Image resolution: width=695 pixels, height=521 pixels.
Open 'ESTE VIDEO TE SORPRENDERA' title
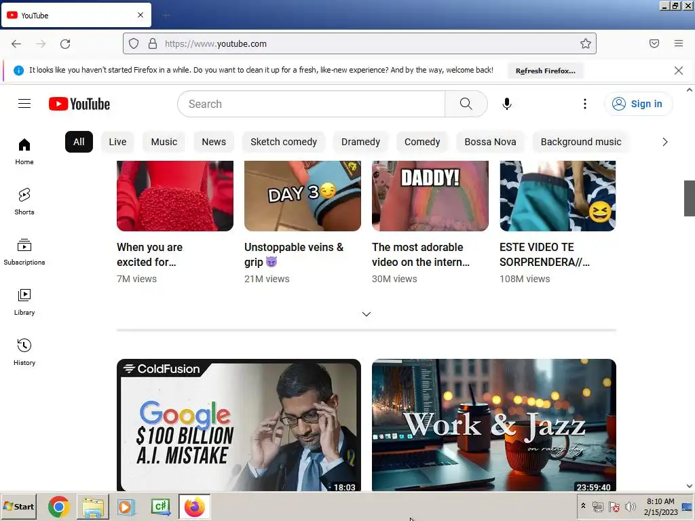tap(544, 254)
